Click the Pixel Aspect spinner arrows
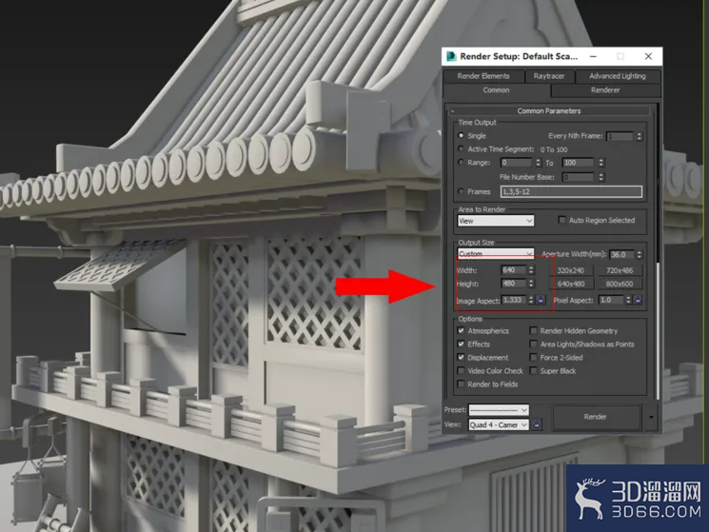 pyautogui.click(x=628, y=300)
